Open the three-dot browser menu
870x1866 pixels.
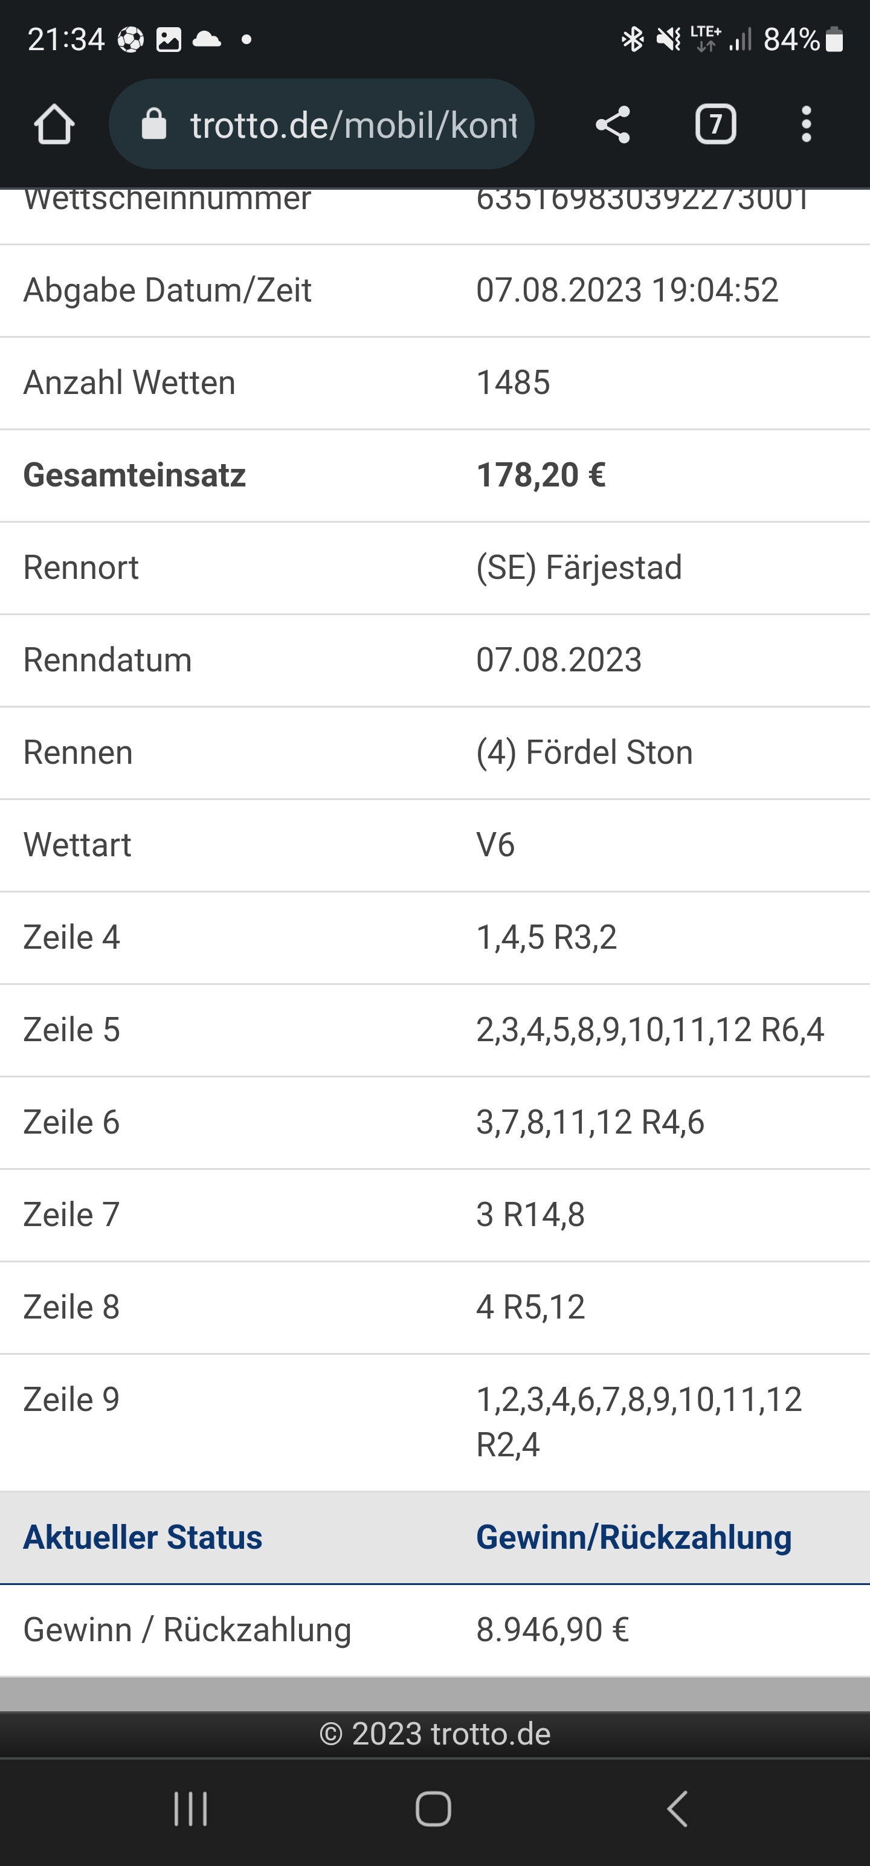pyautogui.click(x=805, y=124)
